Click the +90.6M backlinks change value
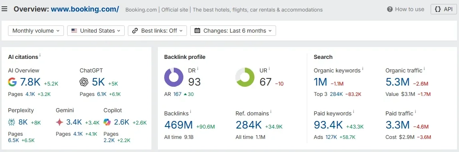 coord(205,127)
